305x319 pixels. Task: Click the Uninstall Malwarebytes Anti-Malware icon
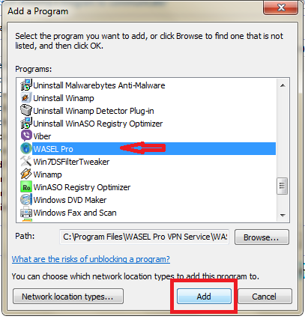[x=26, y=85]
